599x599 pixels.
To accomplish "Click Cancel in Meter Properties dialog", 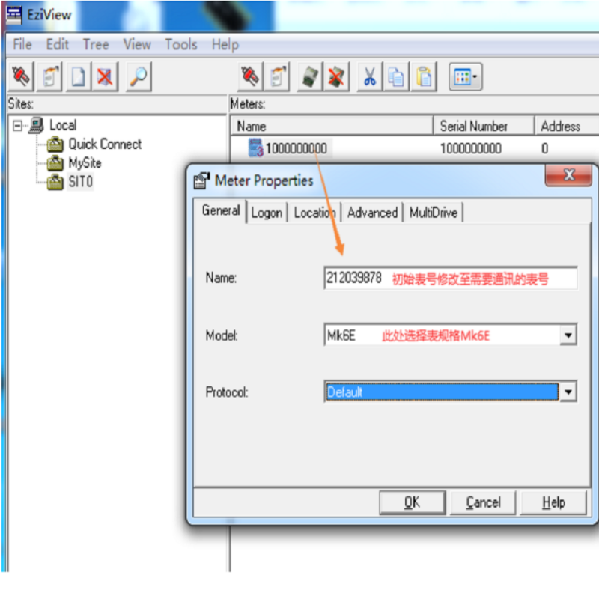I will [x=483, y=502].
